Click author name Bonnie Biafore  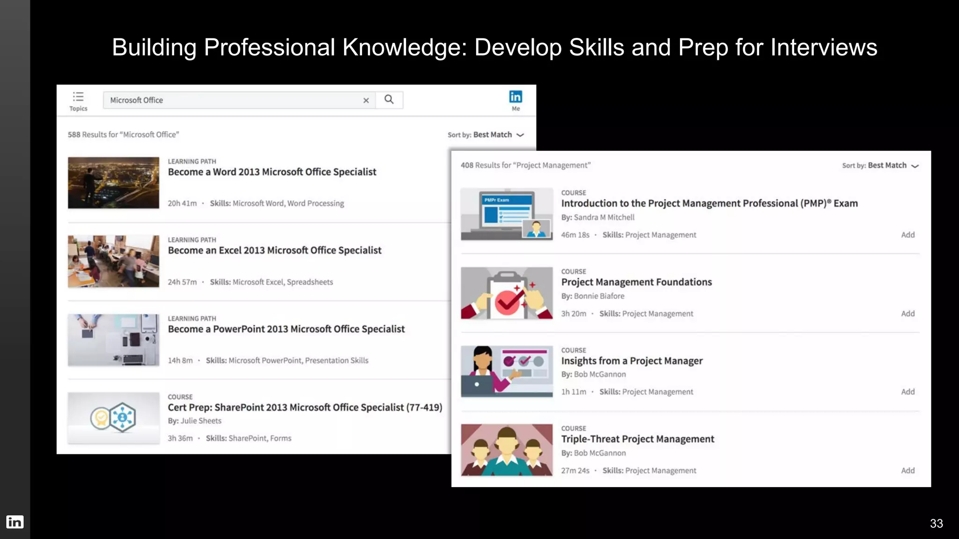[x=599, y=296]
